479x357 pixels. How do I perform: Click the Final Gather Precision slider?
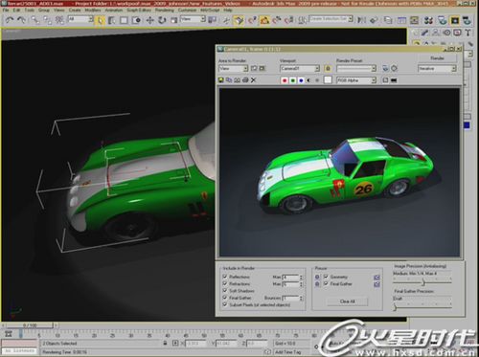pos(422,306)
